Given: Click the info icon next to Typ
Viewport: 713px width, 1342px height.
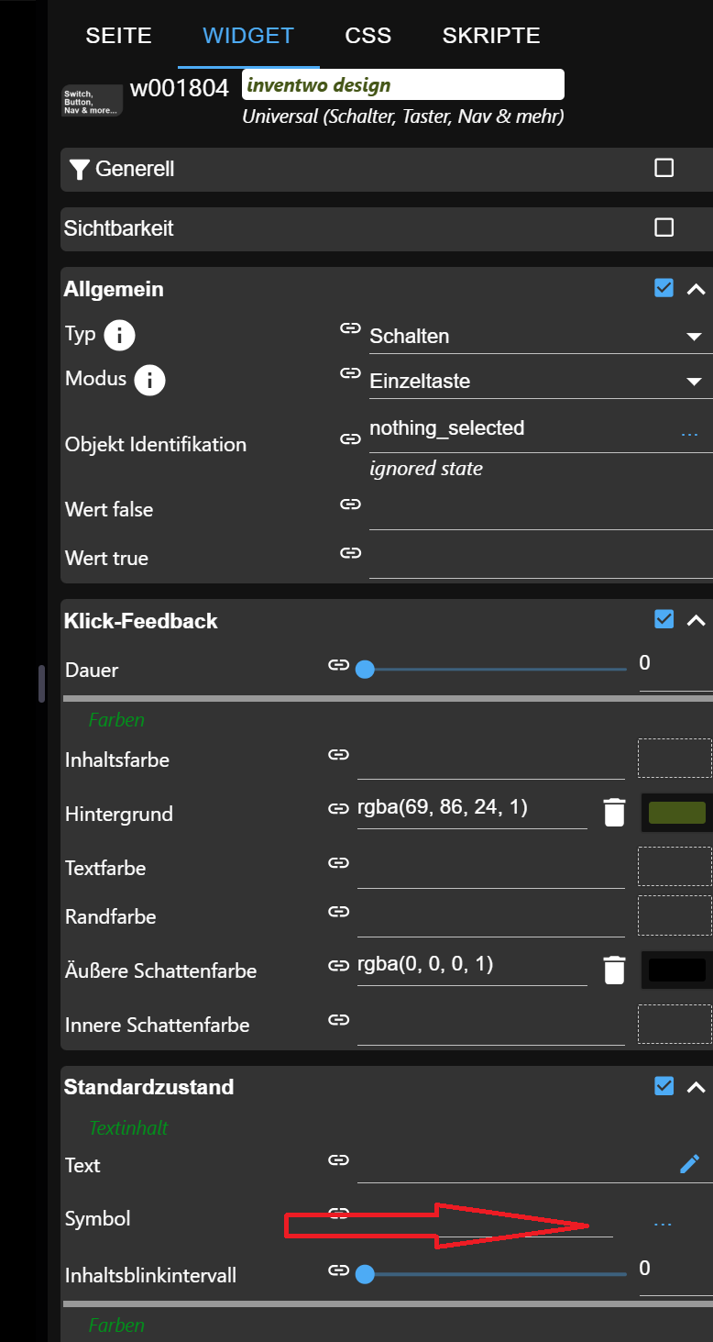Looking at the screenshot, I should pos(119,336).
